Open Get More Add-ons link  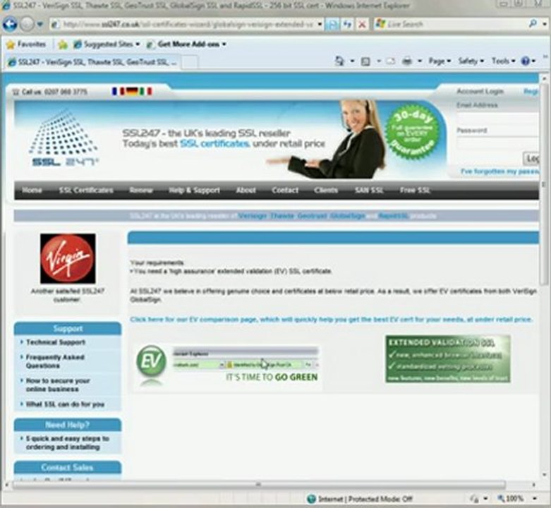(x=186, y=44)
